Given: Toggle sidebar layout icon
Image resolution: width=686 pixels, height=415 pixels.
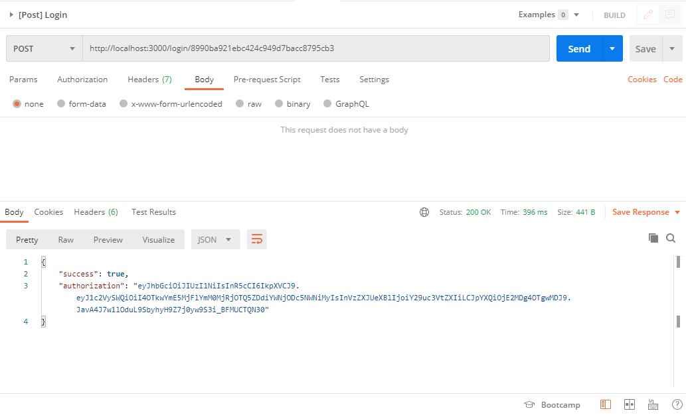Looking at the screenshot, I should click(606, 404).
